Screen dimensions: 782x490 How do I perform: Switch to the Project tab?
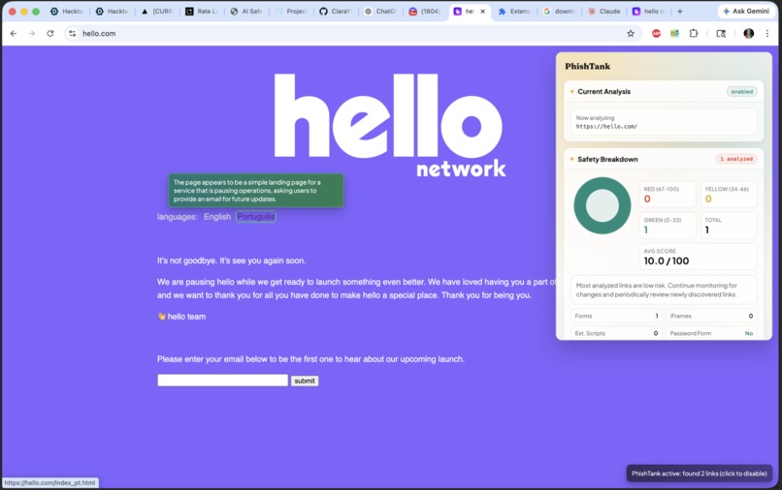click(x=292, y=11)
